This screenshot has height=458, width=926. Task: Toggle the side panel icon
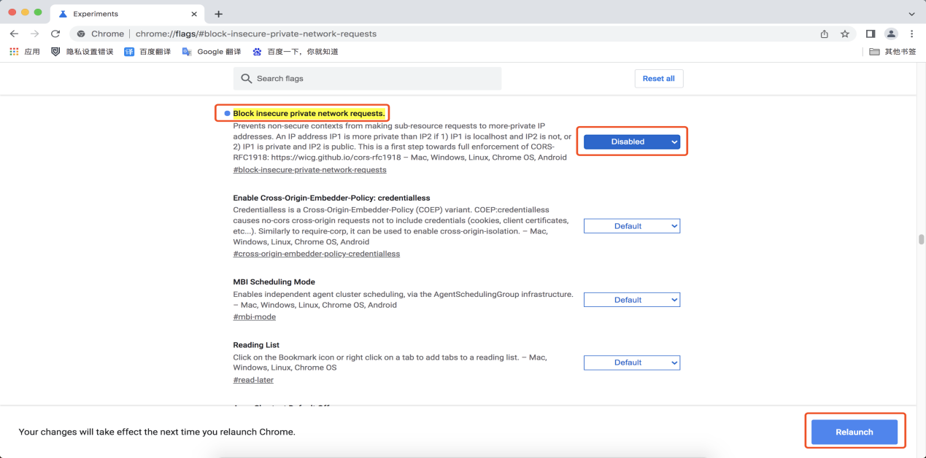click(x=871, y=34)
